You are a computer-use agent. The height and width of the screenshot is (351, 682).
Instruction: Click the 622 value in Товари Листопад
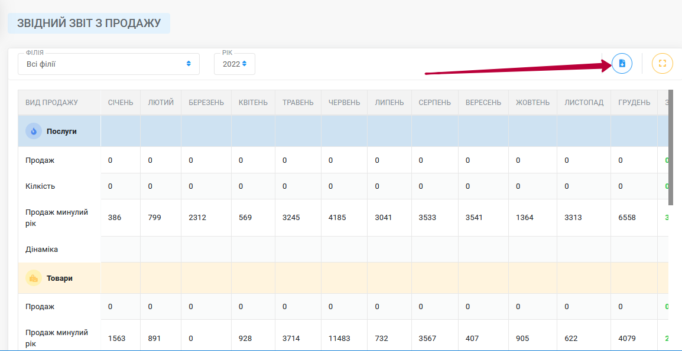[x=571, y=338]
